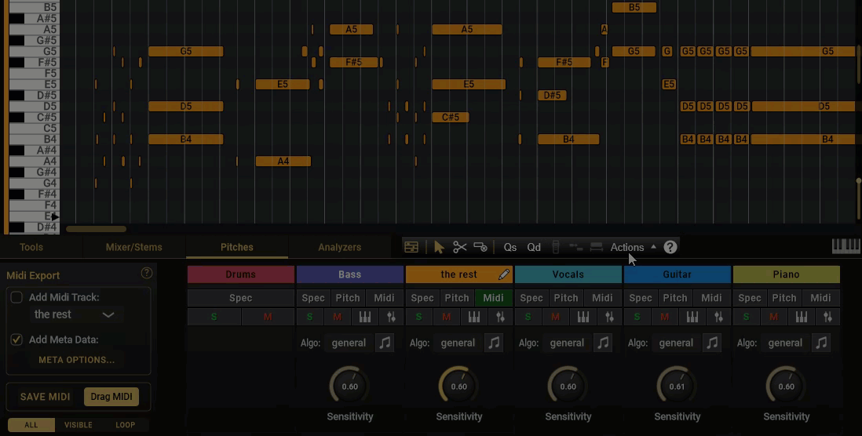
Task: Open 'the rest' Algo general dropdown
Action: [458, 343]
